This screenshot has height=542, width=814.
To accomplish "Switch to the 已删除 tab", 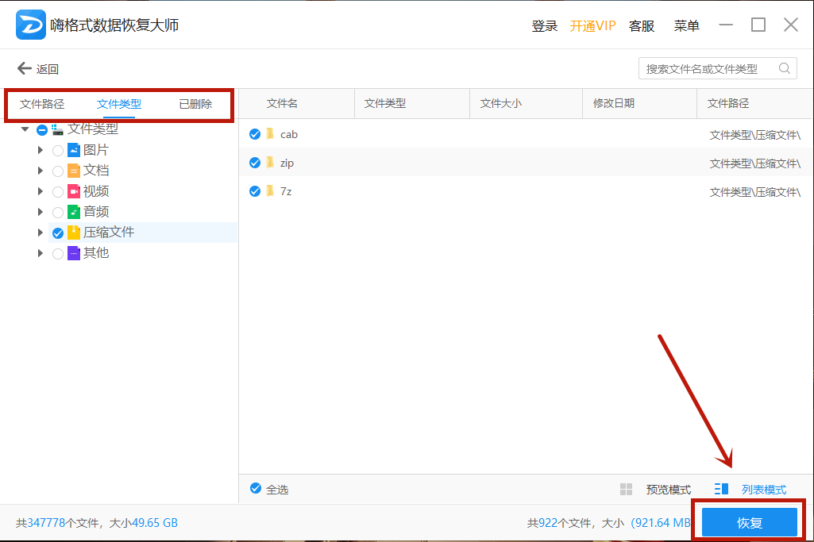I will coord(195,103).
